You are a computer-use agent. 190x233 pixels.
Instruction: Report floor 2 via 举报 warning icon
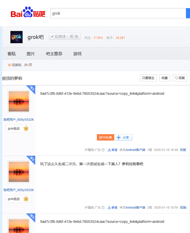click(112, 208)
